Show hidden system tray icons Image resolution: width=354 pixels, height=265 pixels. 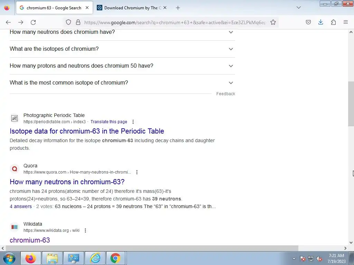(294, 258)
